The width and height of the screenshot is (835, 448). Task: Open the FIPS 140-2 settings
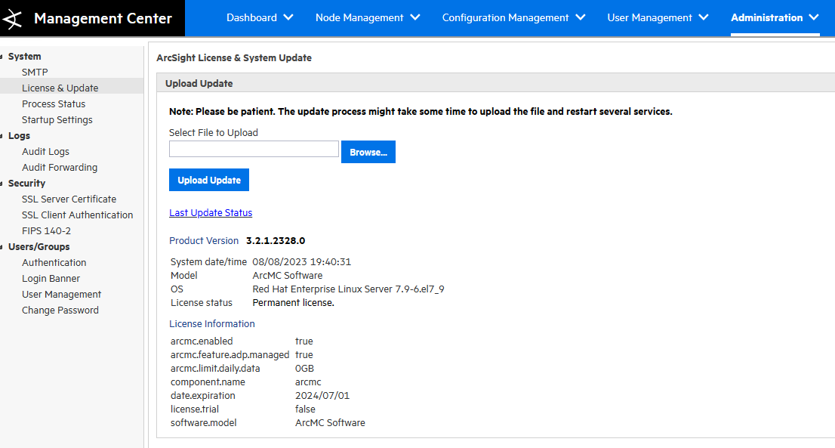[x=46, y=230]
